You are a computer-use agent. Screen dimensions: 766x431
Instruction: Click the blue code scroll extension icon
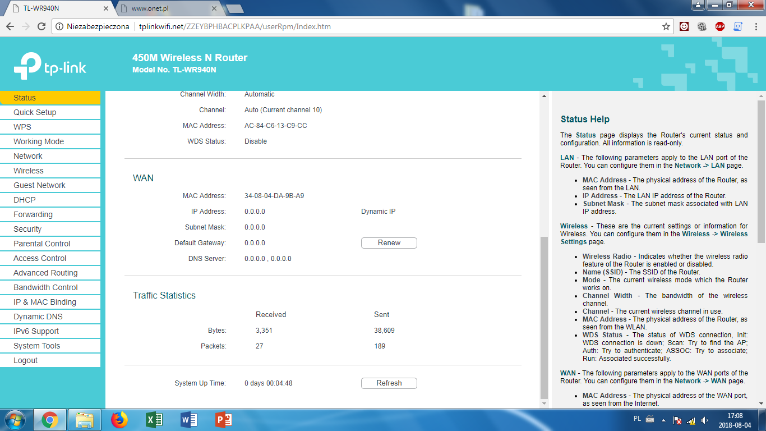(x=738, y=26)
